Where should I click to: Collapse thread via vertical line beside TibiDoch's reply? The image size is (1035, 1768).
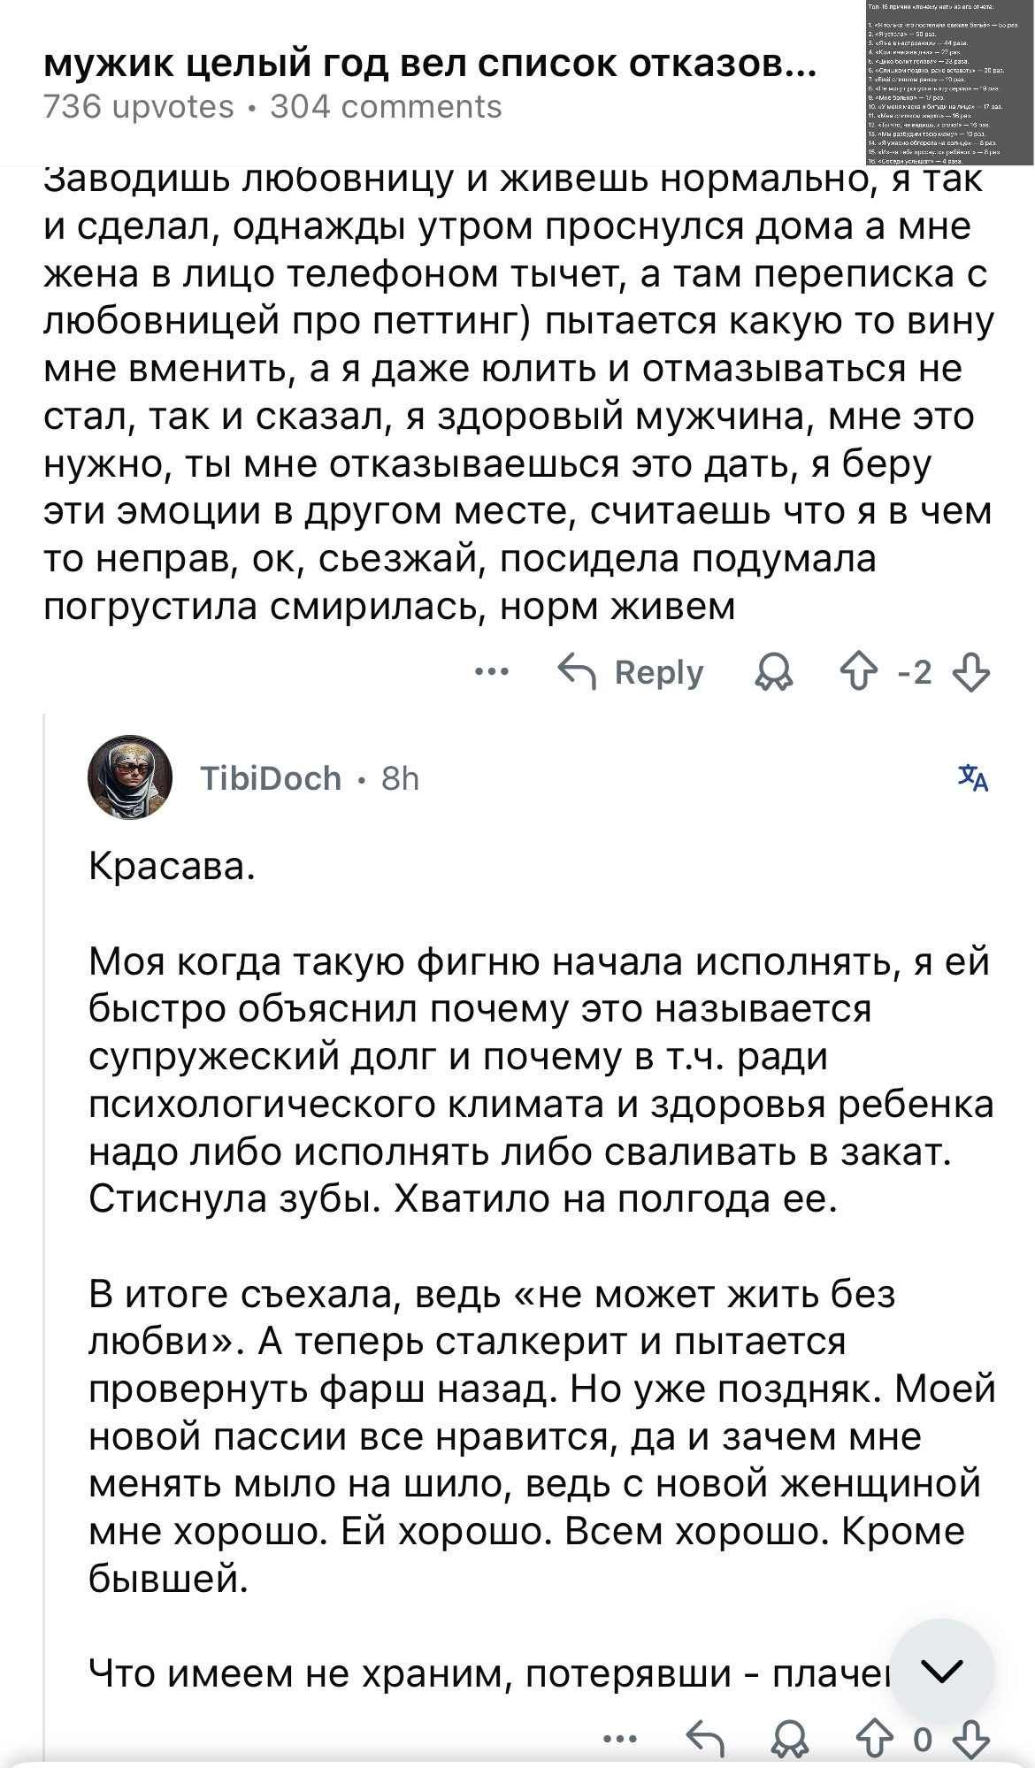44,1238
